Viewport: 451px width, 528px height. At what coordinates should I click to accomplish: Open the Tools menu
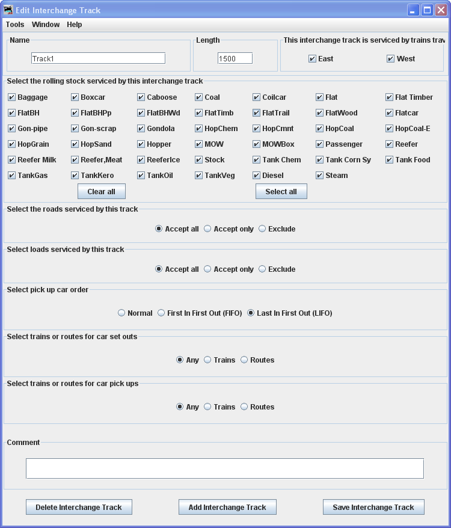tap(15, 25)
